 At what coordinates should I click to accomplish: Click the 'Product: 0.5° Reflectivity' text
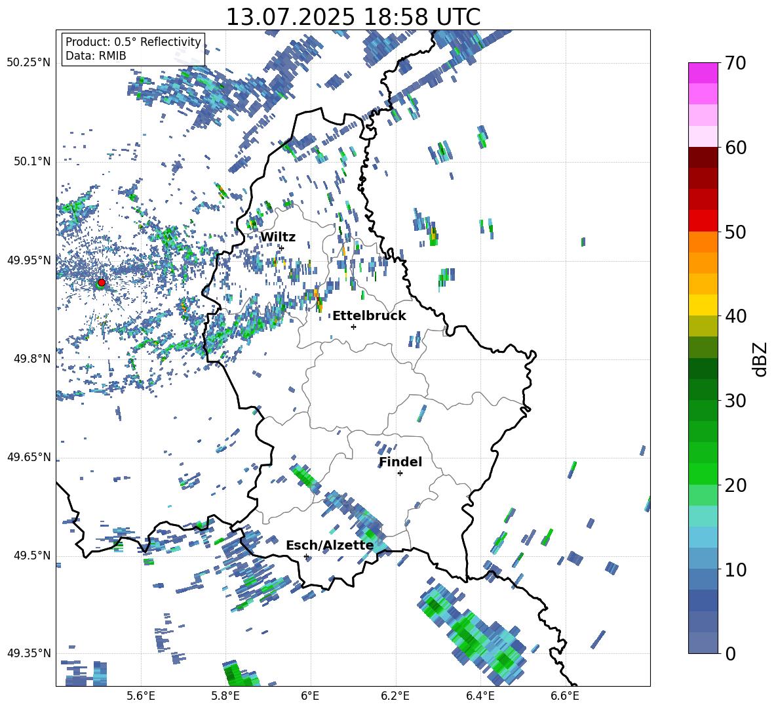point(133,42)
